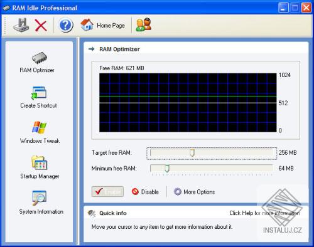Click the Quick info magnifier icon
Image resolution: width=314 pixels, height=247 pixels.
(92, 213)
